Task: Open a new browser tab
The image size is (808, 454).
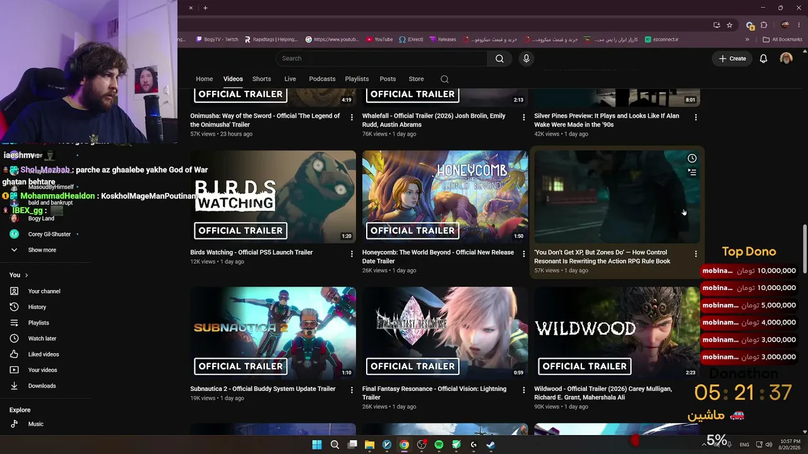Action: pyautogui.click(x=205, y=8)
